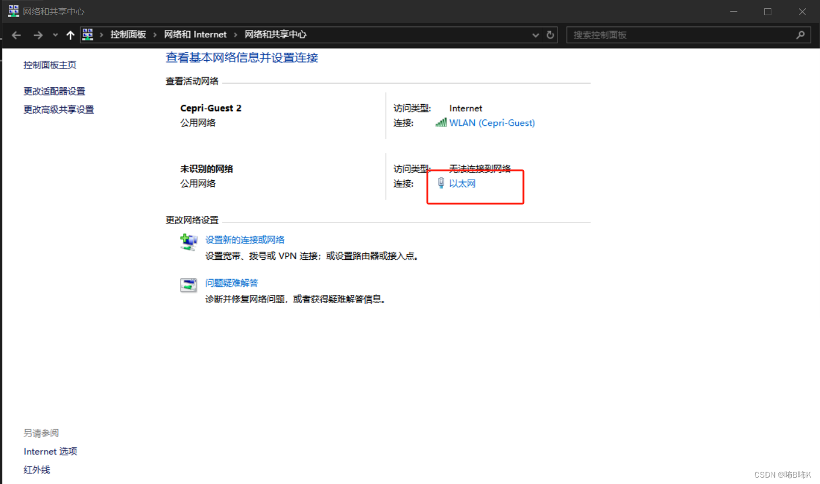This screenshot has width=820, height=484.
Task: Click the 无法连接到网络 access type text
Action: (480, 169)
